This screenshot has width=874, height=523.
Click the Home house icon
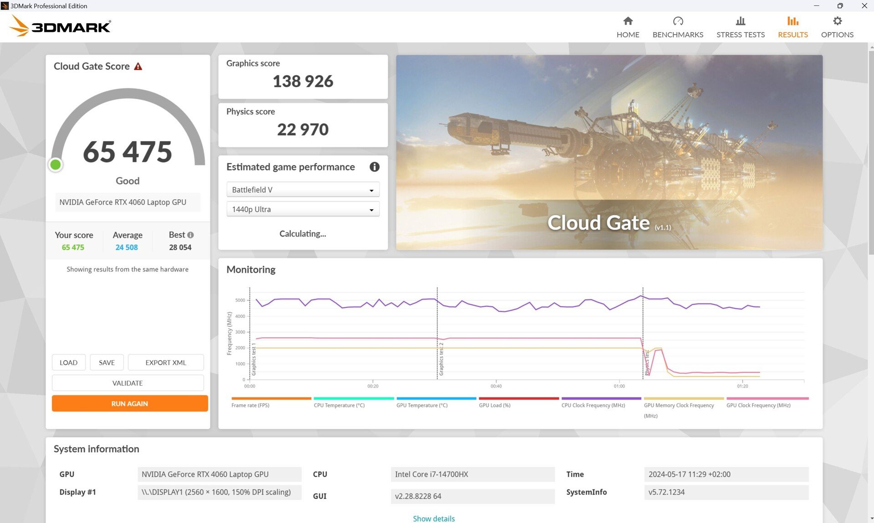(628, 21)
